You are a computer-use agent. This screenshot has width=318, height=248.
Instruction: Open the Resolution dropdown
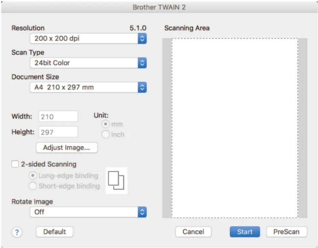(88, 38)
